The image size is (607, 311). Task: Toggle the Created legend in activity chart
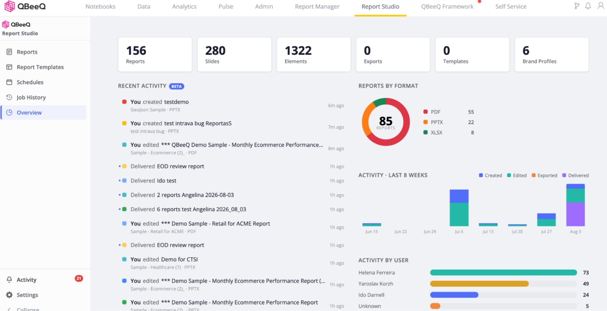[490, 176]
